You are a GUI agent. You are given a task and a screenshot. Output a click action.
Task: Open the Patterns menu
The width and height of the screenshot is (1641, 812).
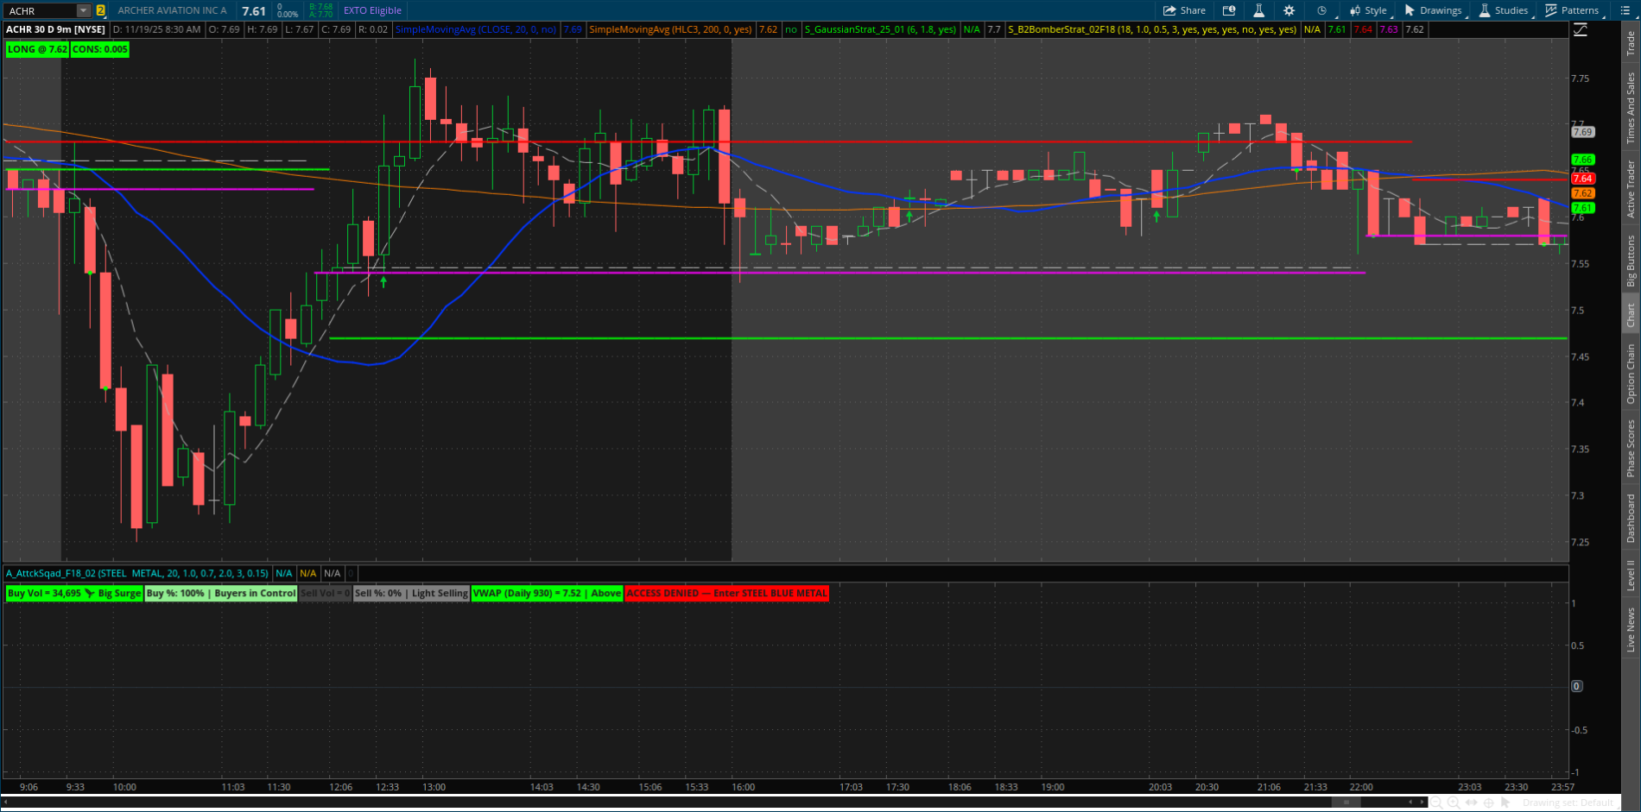tap(1572, 10)
